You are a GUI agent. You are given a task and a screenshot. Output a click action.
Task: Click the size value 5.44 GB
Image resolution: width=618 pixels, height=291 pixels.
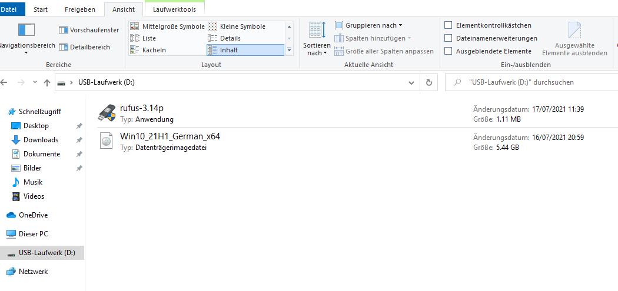tap(506, 148)
